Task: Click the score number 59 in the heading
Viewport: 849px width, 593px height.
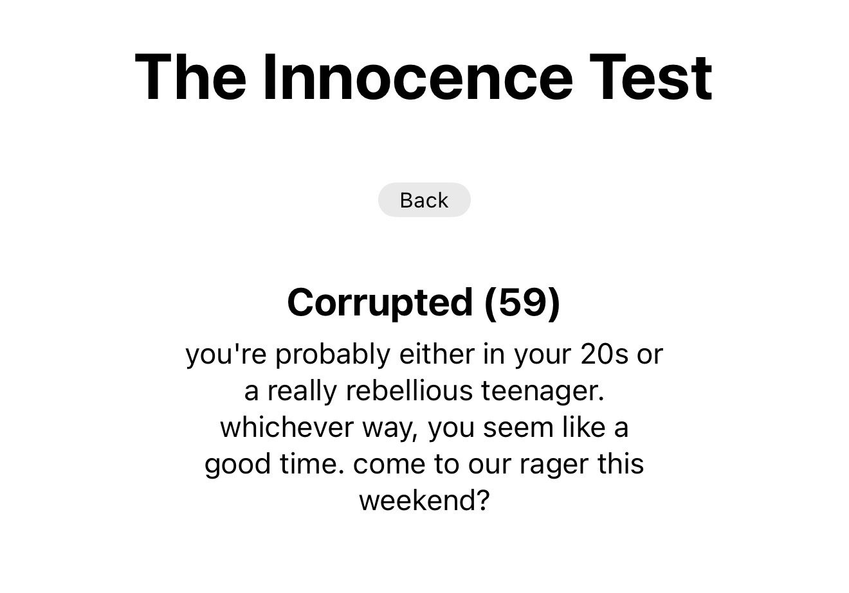Action: (522, 302)
